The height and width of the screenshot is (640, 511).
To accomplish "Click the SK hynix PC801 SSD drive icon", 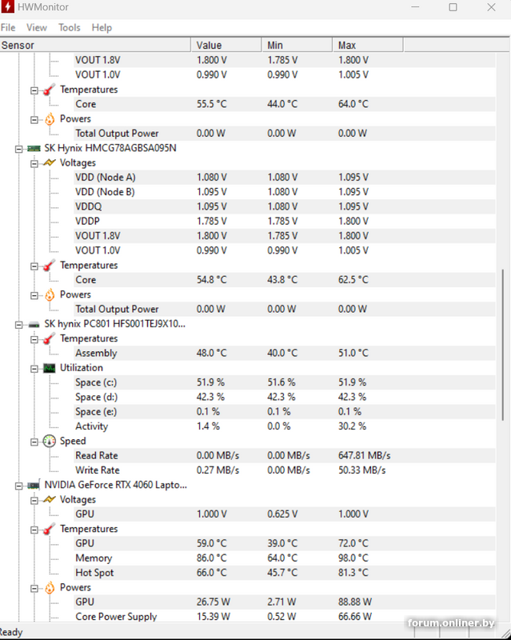I will click(x=34, y=324).
